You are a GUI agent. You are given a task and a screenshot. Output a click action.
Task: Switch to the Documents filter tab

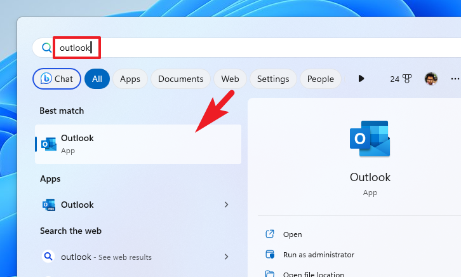(180, 79)
